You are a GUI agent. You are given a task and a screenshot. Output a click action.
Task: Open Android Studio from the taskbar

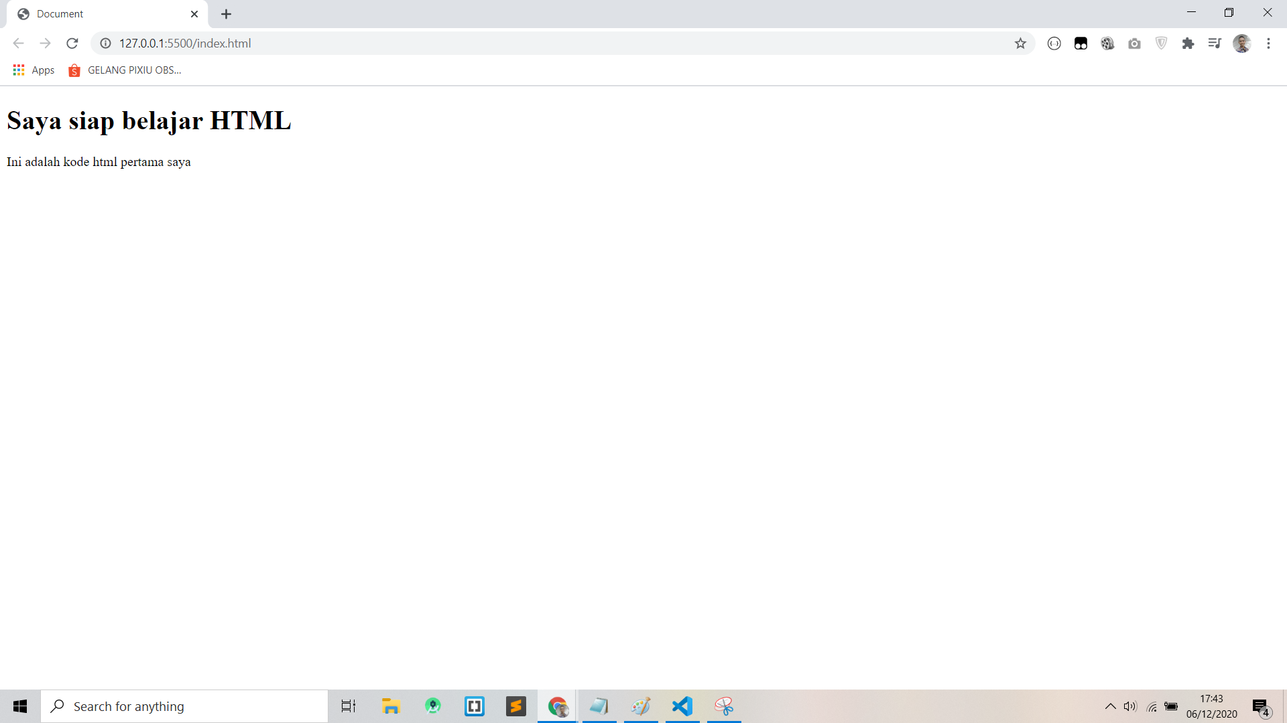coord(433,706)
